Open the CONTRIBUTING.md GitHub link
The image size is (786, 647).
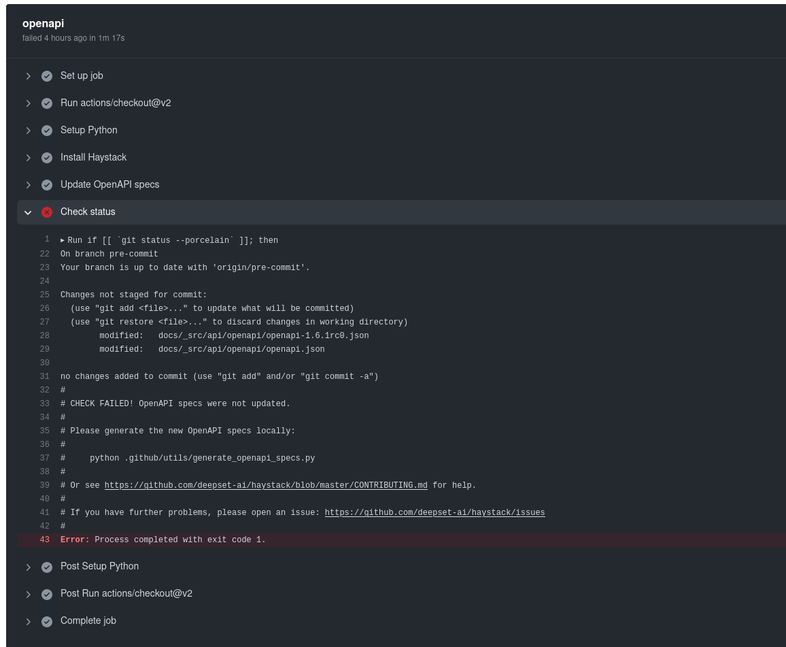coord(266,485)
